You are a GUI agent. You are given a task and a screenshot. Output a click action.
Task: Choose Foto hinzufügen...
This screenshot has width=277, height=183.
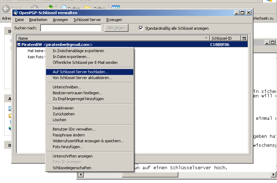[x=90, y=147]
